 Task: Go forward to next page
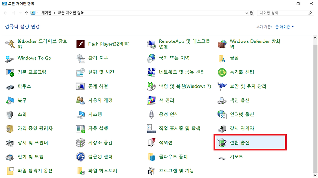[14, 13]
